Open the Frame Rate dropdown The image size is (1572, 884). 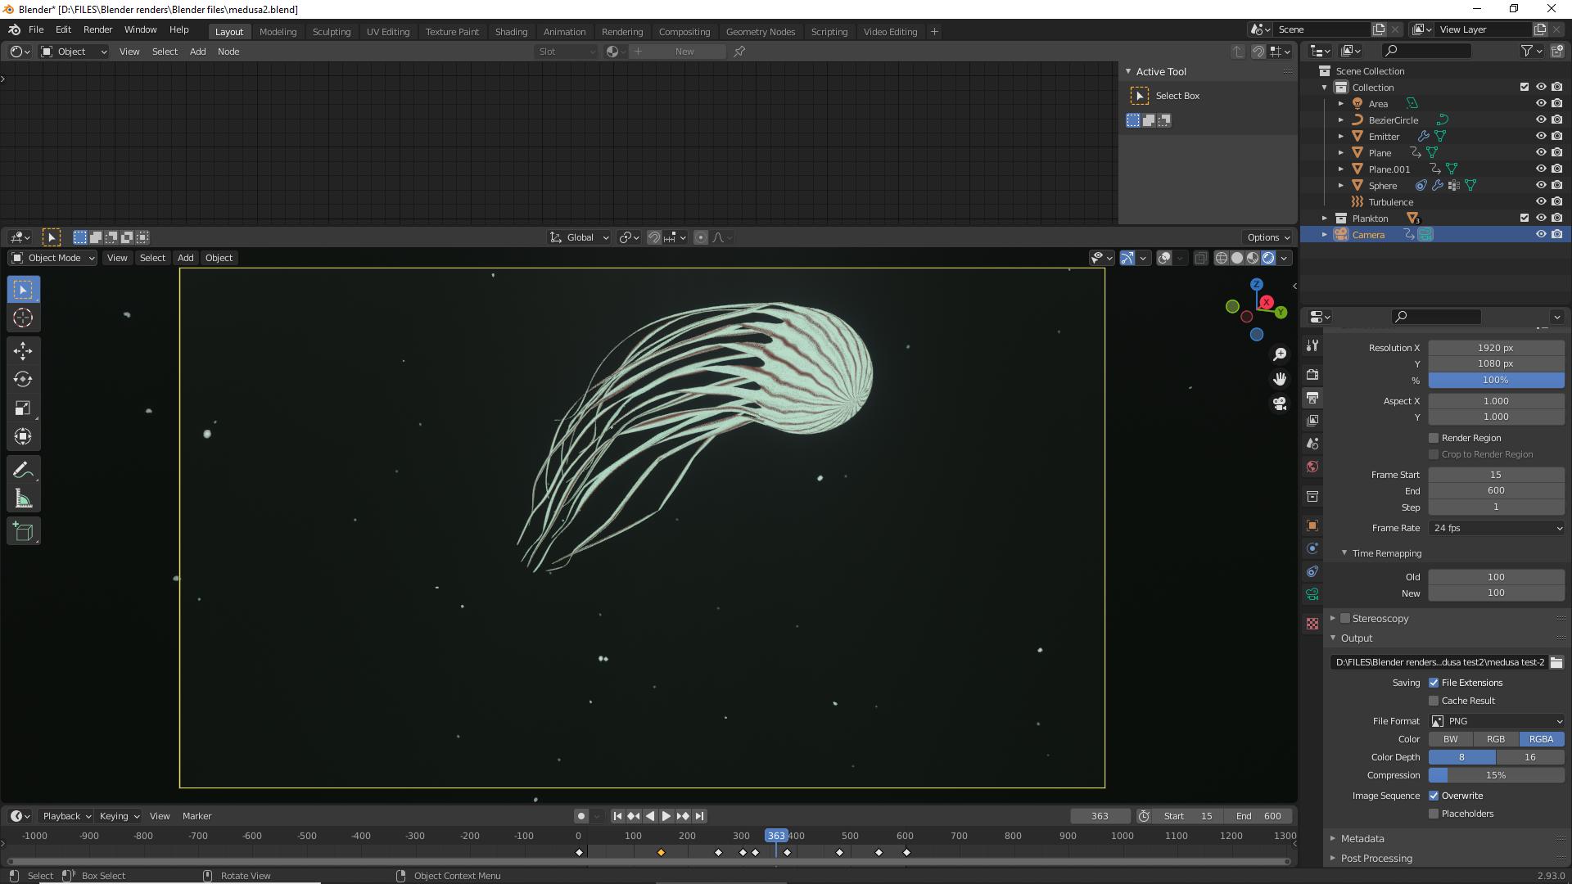[1496, 528]
